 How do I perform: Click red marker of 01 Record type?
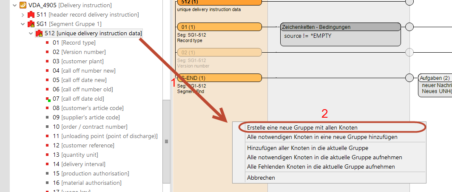48,43
